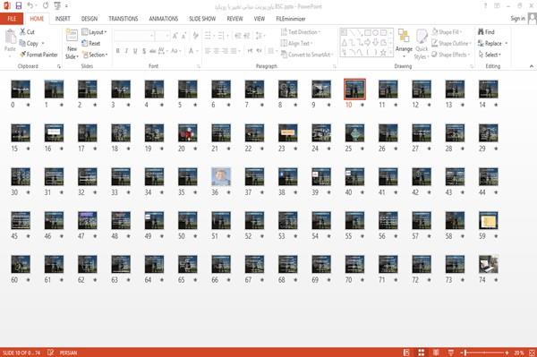Click the Reset slide button

pos(91,43)
